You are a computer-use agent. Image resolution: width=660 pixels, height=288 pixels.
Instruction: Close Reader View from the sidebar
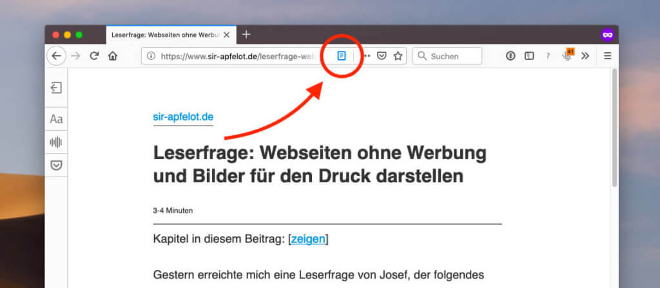click(57, 88)
